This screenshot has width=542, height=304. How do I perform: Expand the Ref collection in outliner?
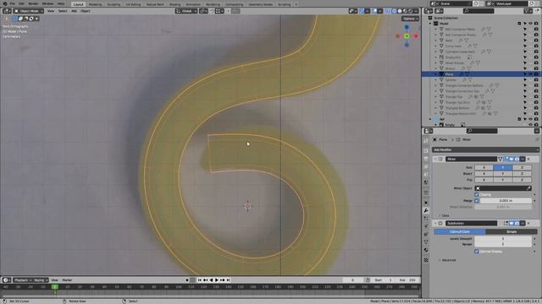pyautogui.click(x=430, y=119)
